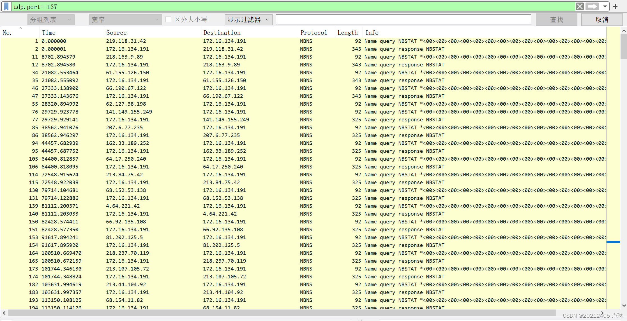Select packet 151 at time 82428.577350
The height and width of the screenshot is (321, 627).
(303, 230)
